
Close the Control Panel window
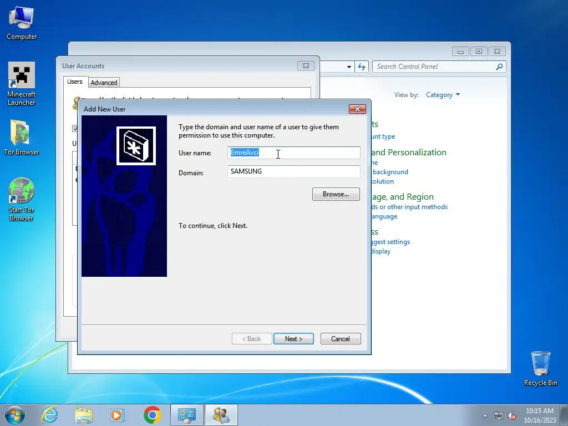pyautogui.click(x=497, y=52)
